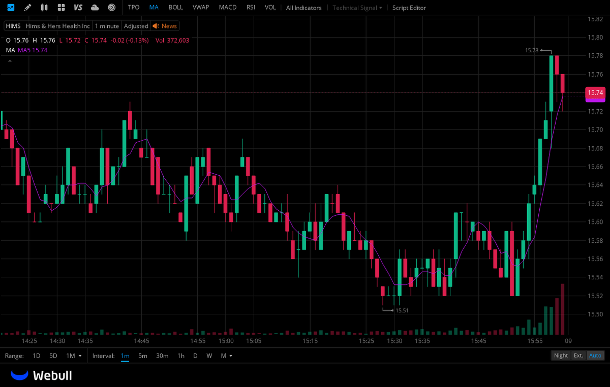610x387 pixels.
Task: Click the circular replay icon
Action: coord(112,8)
